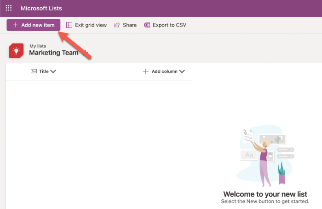The height and width of the screenshot is (209, 322).
Task: Open the My lists breadcrumb
Action: (x=38, y=46)
